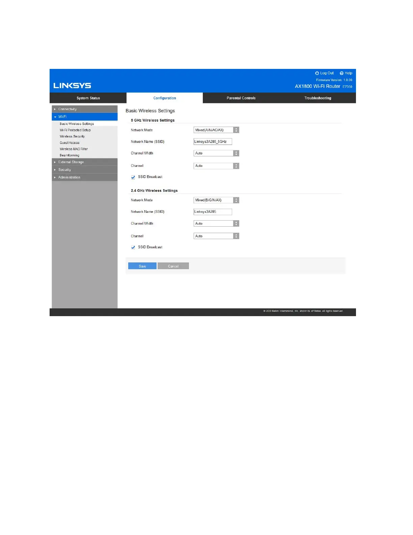Select the Configuration tab

coord(165,98)
